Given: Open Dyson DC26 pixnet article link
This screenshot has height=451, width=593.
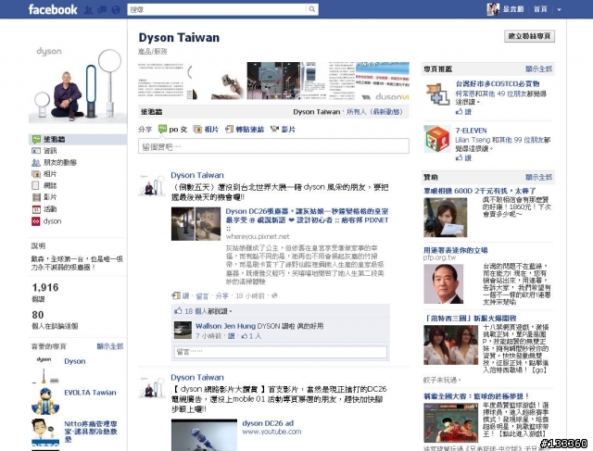Looking at the screenshot, I should coord(307,219).
